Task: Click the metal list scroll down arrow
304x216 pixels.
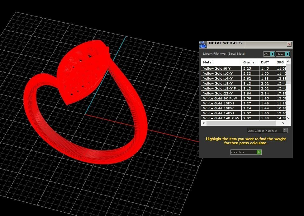Action: pyautogui.click(x=288, y=118)
